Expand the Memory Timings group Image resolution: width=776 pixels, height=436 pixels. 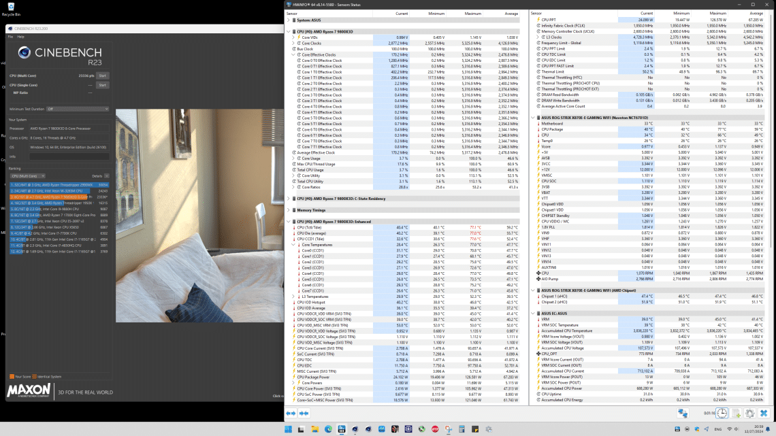pos(289,210)
